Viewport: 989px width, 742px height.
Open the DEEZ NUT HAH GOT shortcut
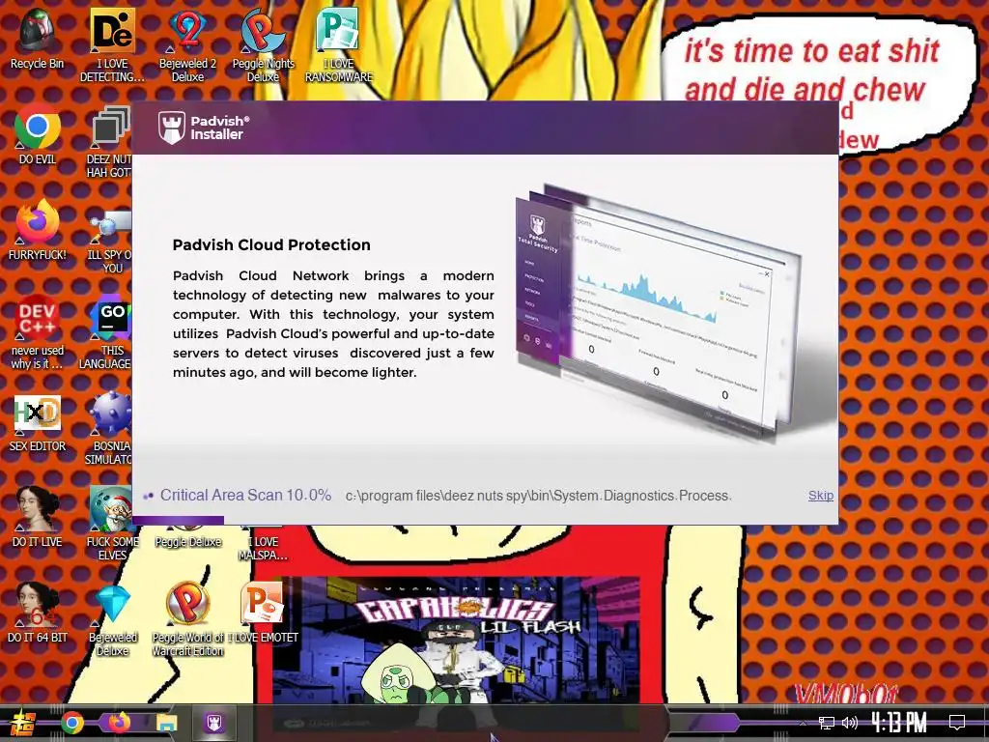tap(110, 141)
